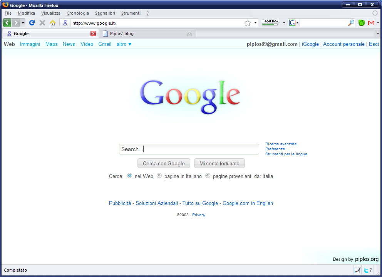Open the Preferenze link
The image size is (382, 277).
pos(275,149)
